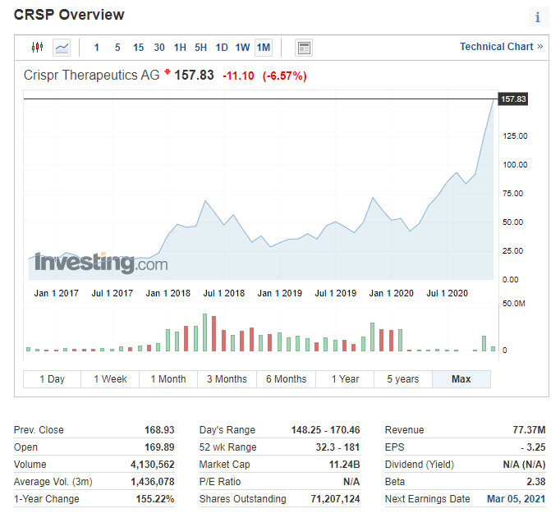This screenshot has height=527, width=560.
Task: Open the news/table layout icon
Action: point(304,48)
